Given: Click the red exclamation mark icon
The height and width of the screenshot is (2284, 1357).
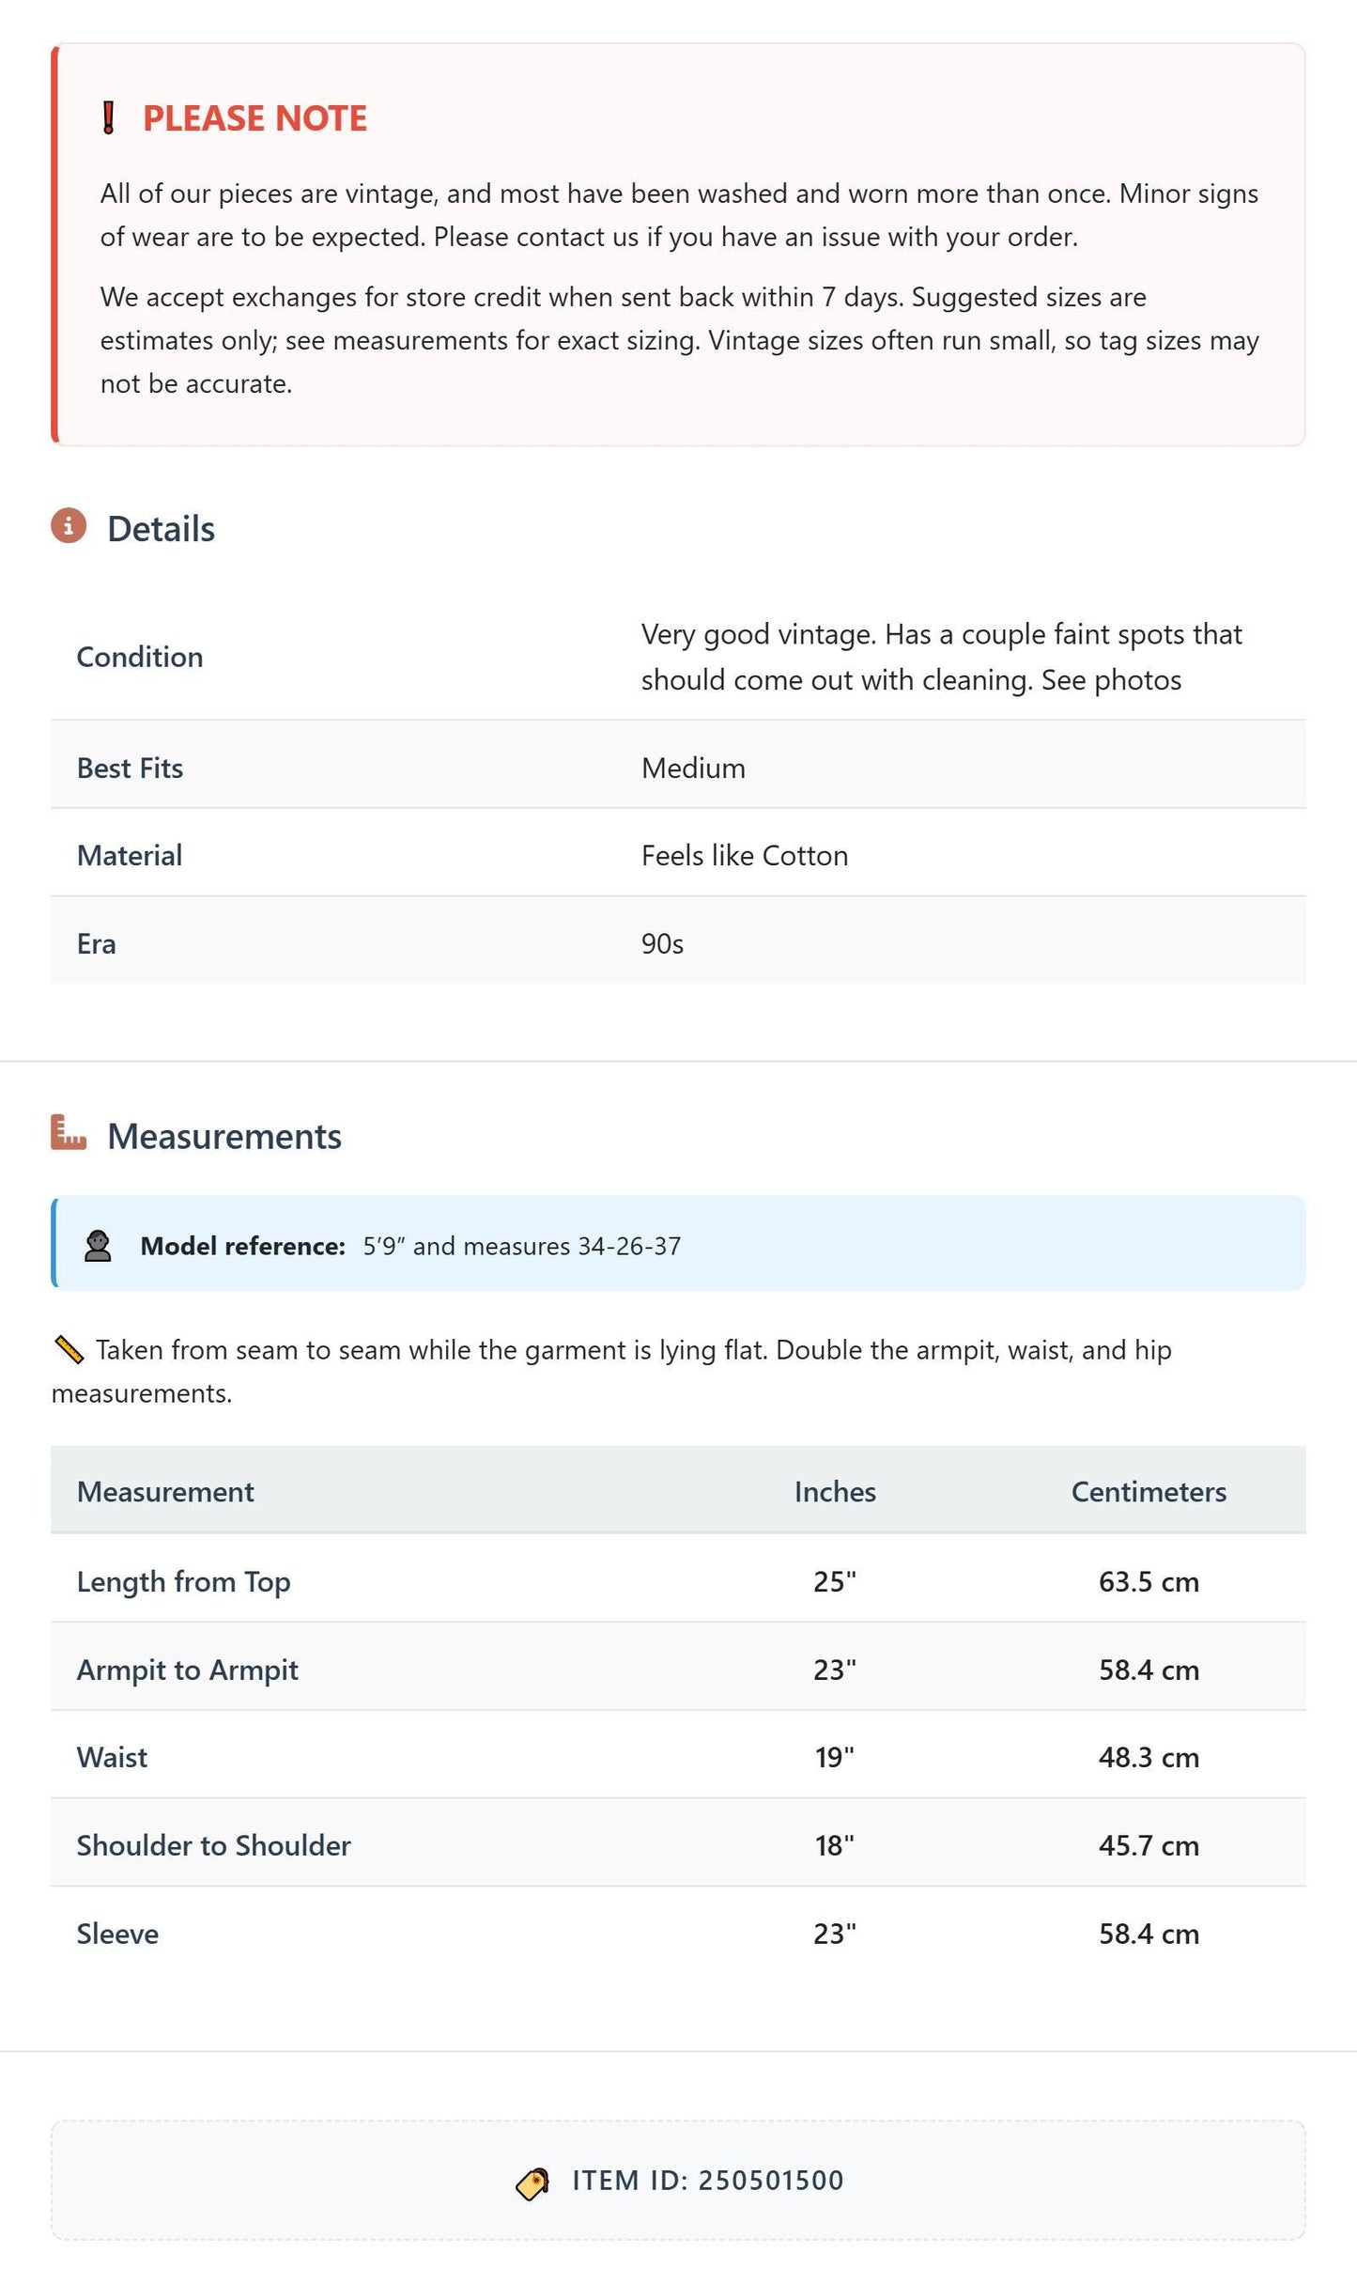Looking at the screenshot, I should coord(109,118).
